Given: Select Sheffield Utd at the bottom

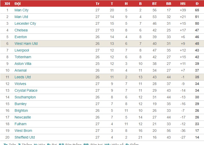Looking at the screenshot, I should pos(24,137).
